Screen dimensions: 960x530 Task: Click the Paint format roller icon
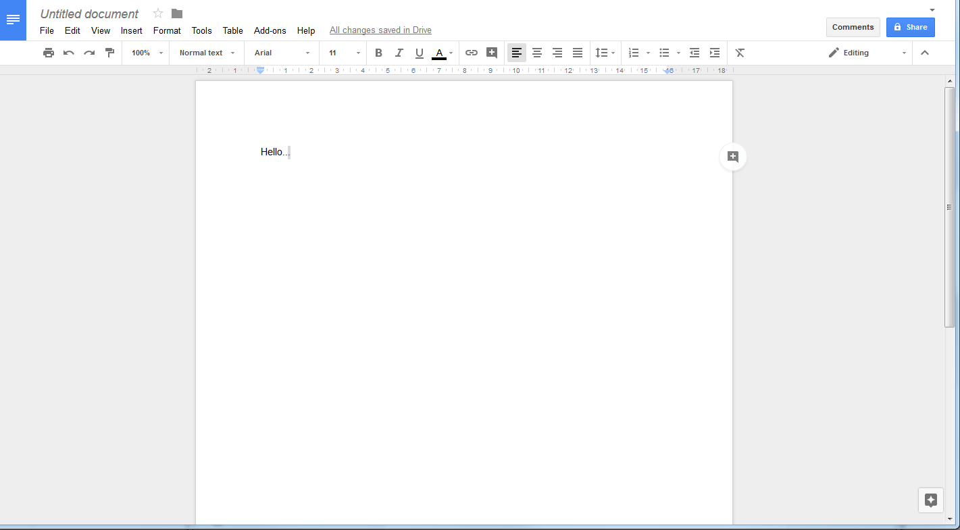(x=109, y=53)
